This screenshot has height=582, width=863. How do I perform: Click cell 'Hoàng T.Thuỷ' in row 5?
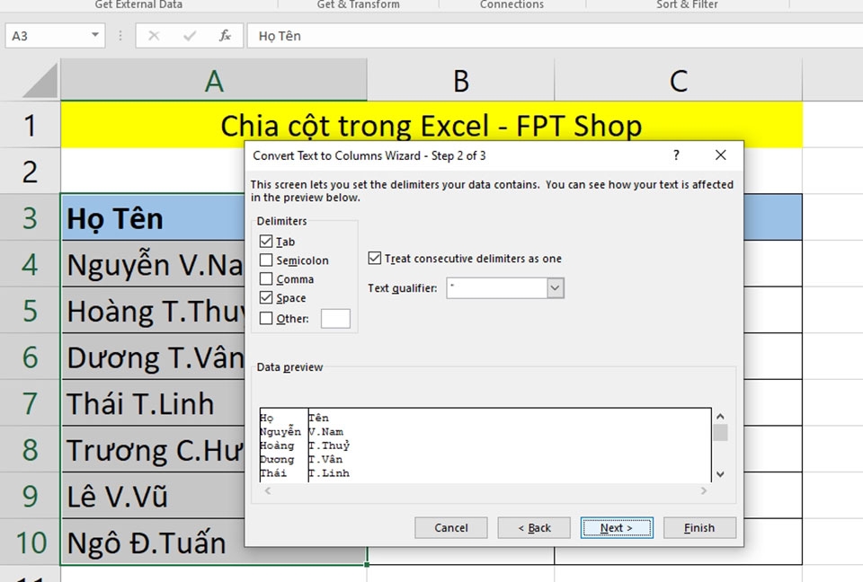pyautogui.click(x=153, y=310)
